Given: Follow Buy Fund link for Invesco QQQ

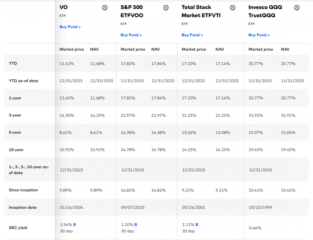Looking at the screenshot, I should [259, 35].
